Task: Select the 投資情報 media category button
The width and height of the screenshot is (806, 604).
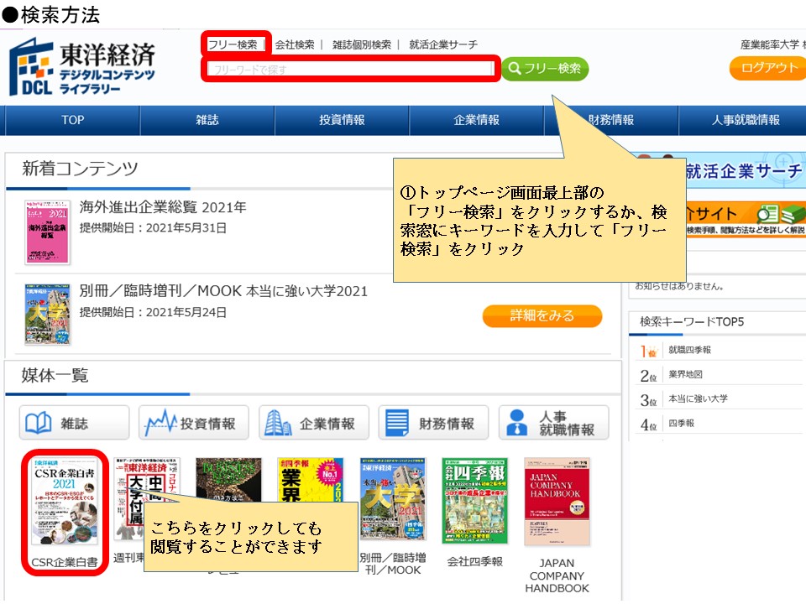Action: 194,423
